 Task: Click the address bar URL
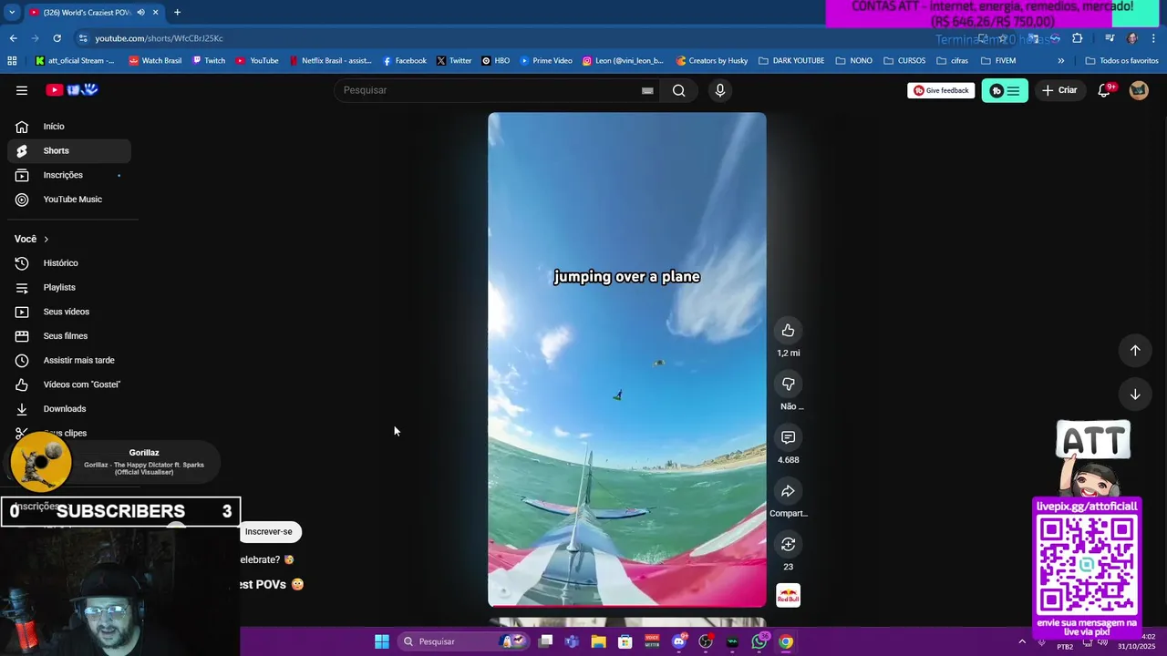(159, 38)
